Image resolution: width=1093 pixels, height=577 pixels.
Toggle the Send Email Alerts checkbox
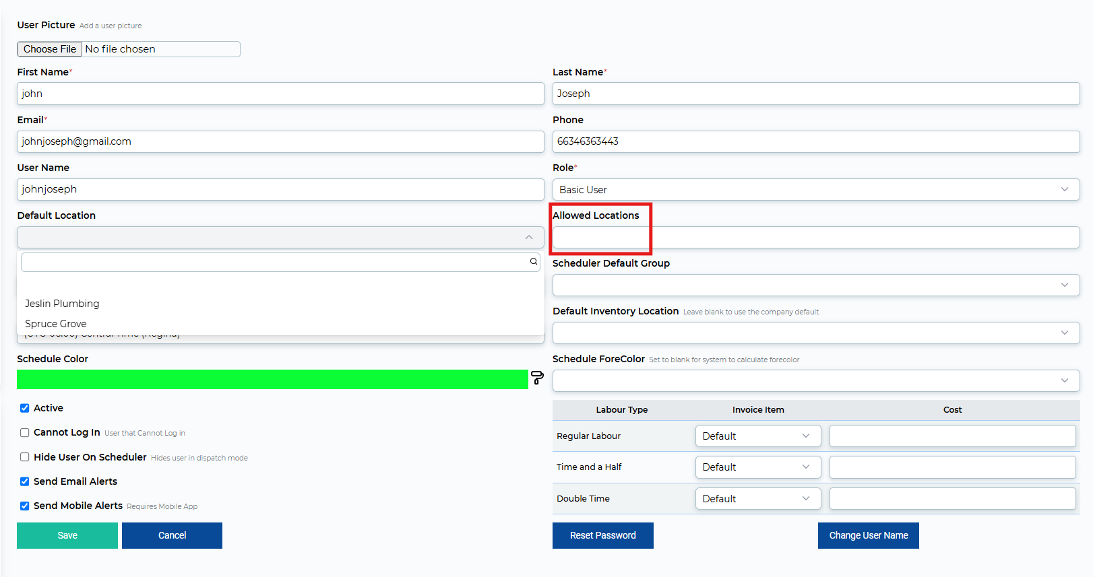pos(24,481)
